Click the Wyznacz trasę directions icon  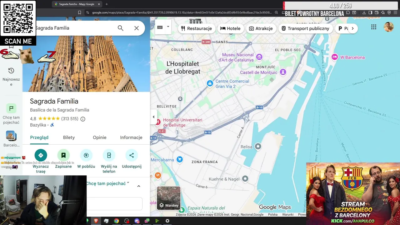coord(41,155)
